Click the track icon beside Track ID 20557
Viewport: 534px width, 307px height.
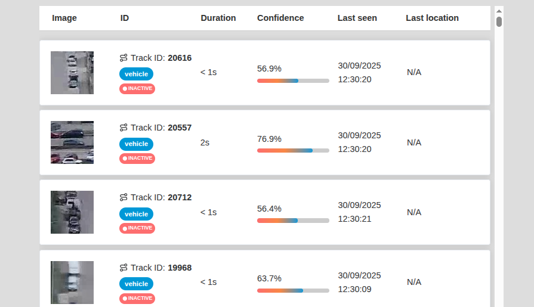coord(124,128)
